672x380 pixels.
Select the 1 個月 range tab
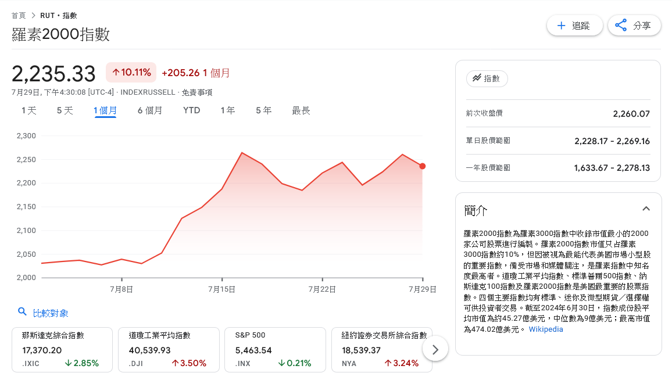[105, 110]
